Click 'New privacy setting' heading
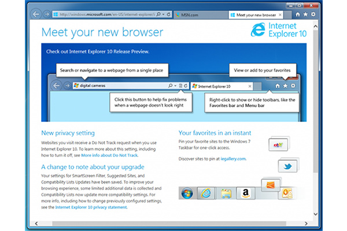 pos(68,133)
